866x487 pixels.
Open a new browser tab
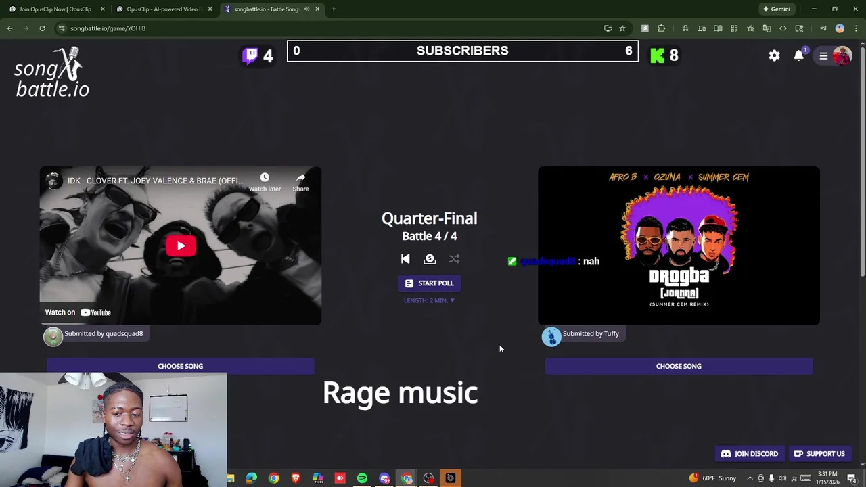[334, 9]
